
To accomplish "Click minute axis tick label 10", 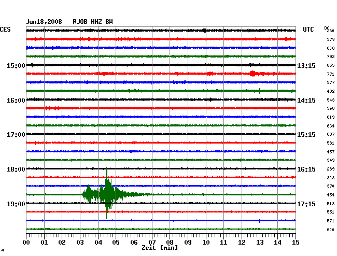I will tap(206, 243).
